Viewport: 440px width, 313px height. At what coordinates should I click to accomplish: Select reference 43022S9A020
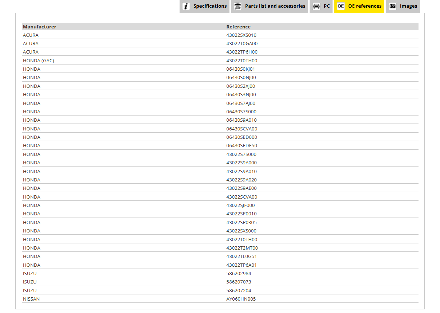(x=241, y=180)
